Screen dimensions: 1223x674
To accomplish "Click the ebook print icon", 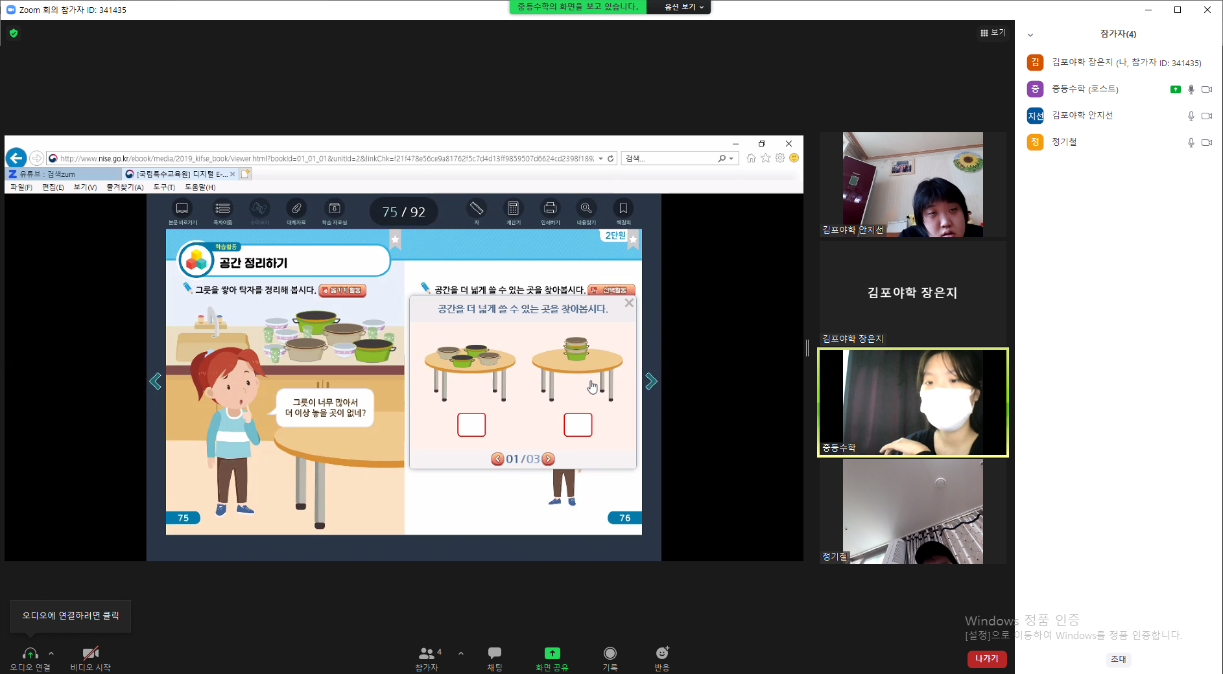I will click(x=550, y=209).
